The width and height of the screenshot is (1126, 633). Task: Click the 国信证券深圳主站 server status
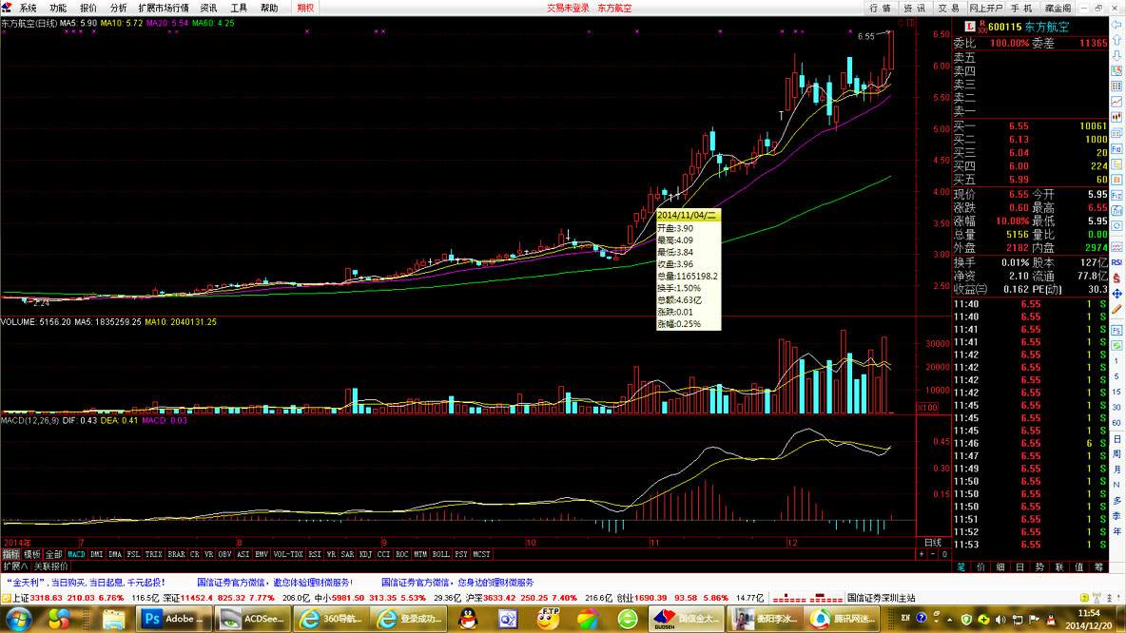882,598
